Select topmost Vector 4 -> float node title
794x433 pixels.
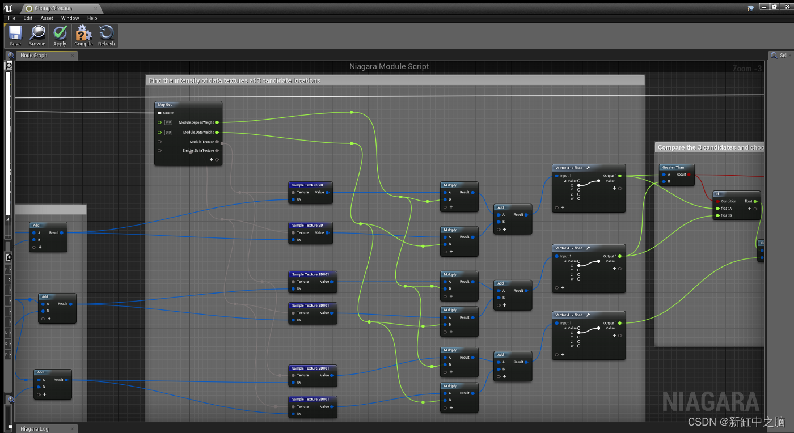[569, 168]
